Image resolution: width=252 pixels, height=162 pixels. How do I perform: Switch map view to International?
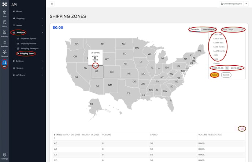click(208, 29)
